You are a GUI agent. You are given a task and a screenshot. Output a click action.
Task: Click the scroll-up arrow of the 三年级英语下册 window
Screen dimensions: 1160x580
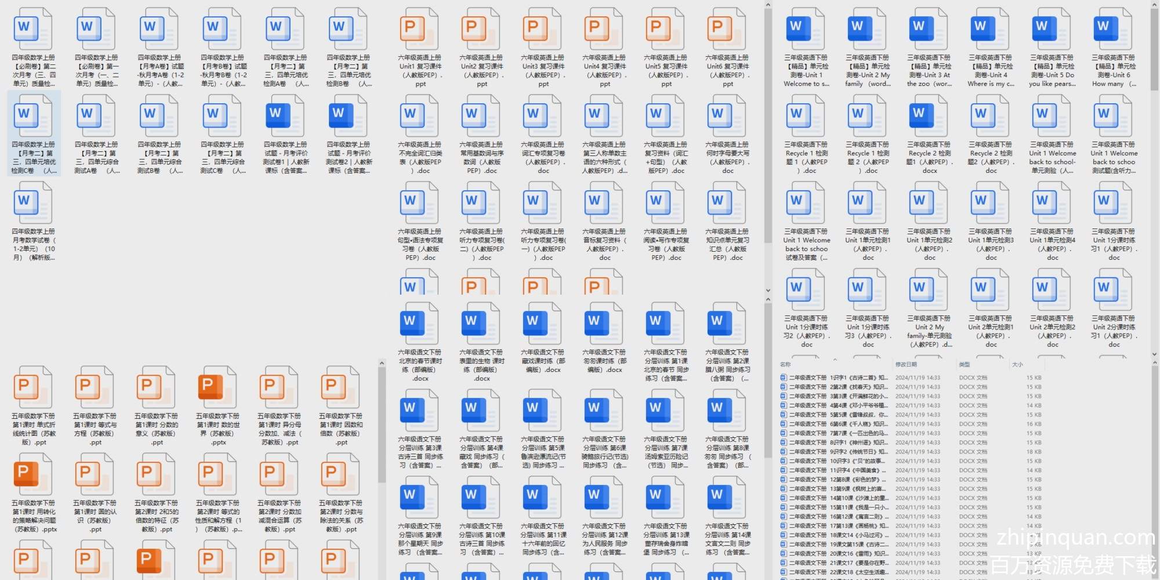pos(1154,5)
